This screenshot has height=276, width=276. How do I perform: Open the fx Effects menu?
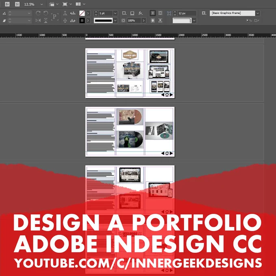click(140, 13)
